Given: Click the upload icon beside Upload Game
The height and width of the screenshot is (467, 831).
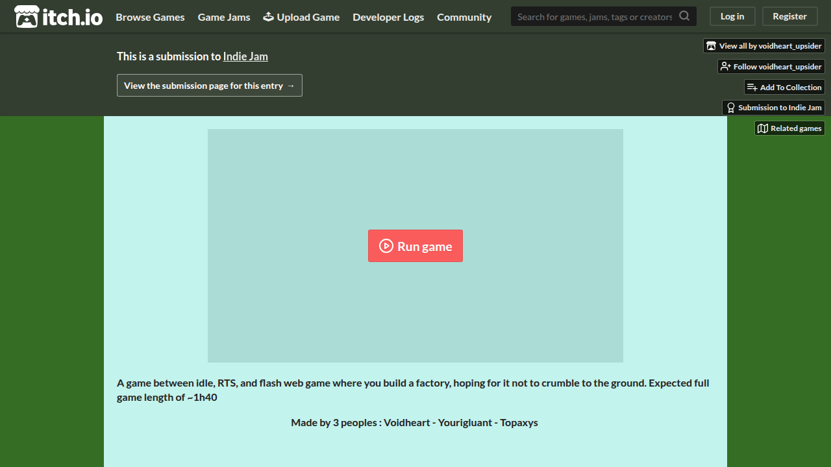Looking at the screenshot, I should (268, 17).
